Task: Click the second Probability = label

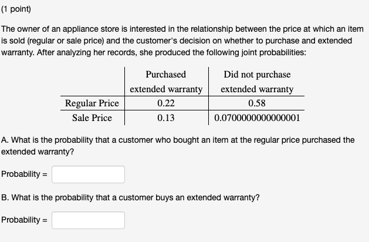Action: tap(25, 220)
